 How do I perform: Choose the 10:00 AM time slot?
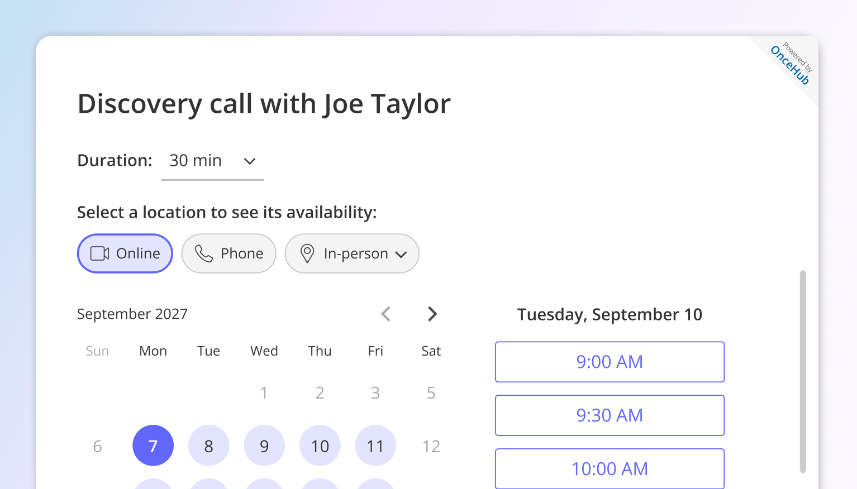point(610,469)
